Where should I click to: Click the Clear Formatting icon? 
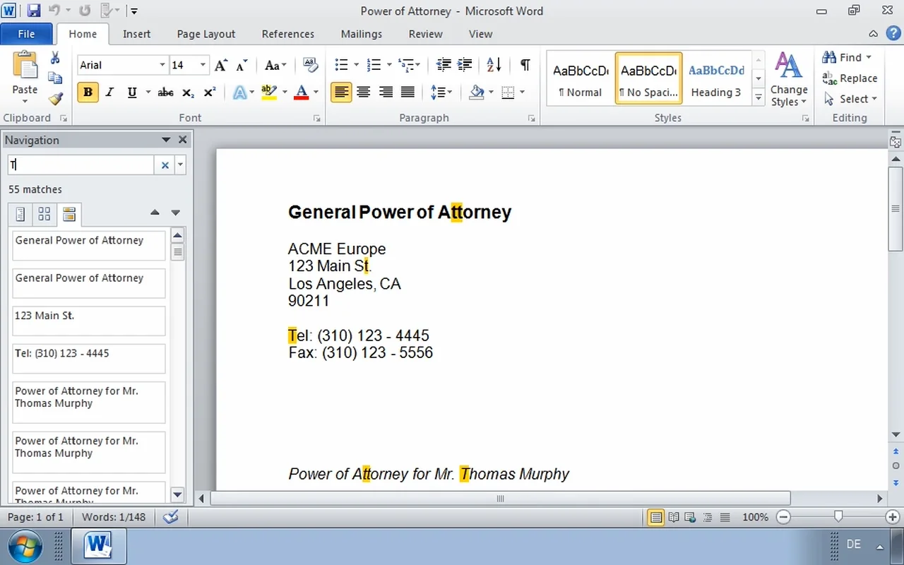(310, 65)
